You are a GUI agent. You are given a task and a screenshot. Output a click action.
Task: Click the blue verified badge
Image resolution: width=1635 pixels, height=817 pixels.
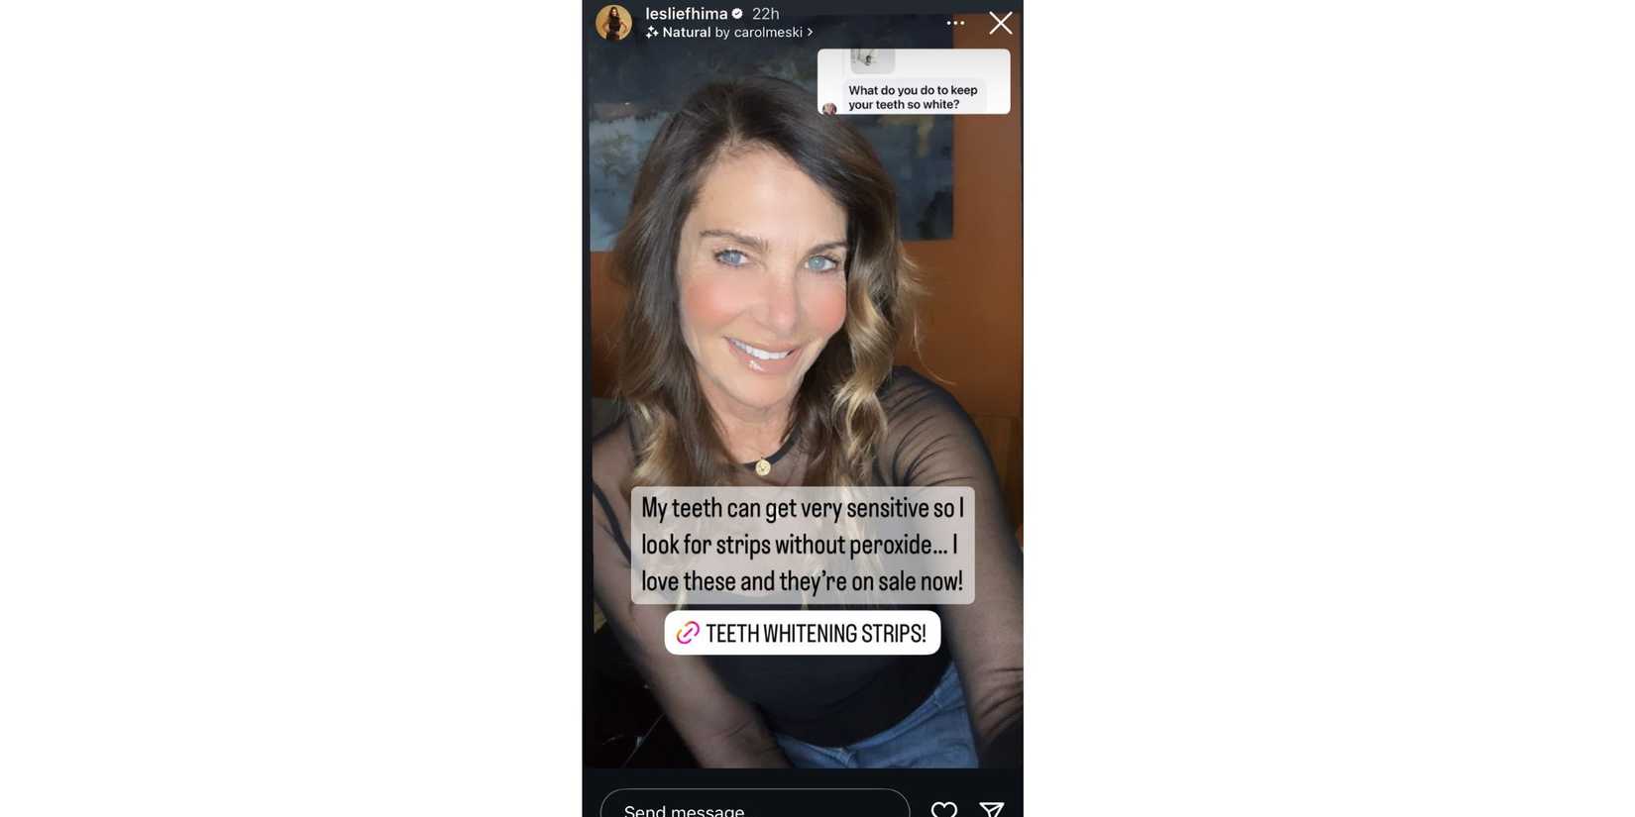click(737, 14)
